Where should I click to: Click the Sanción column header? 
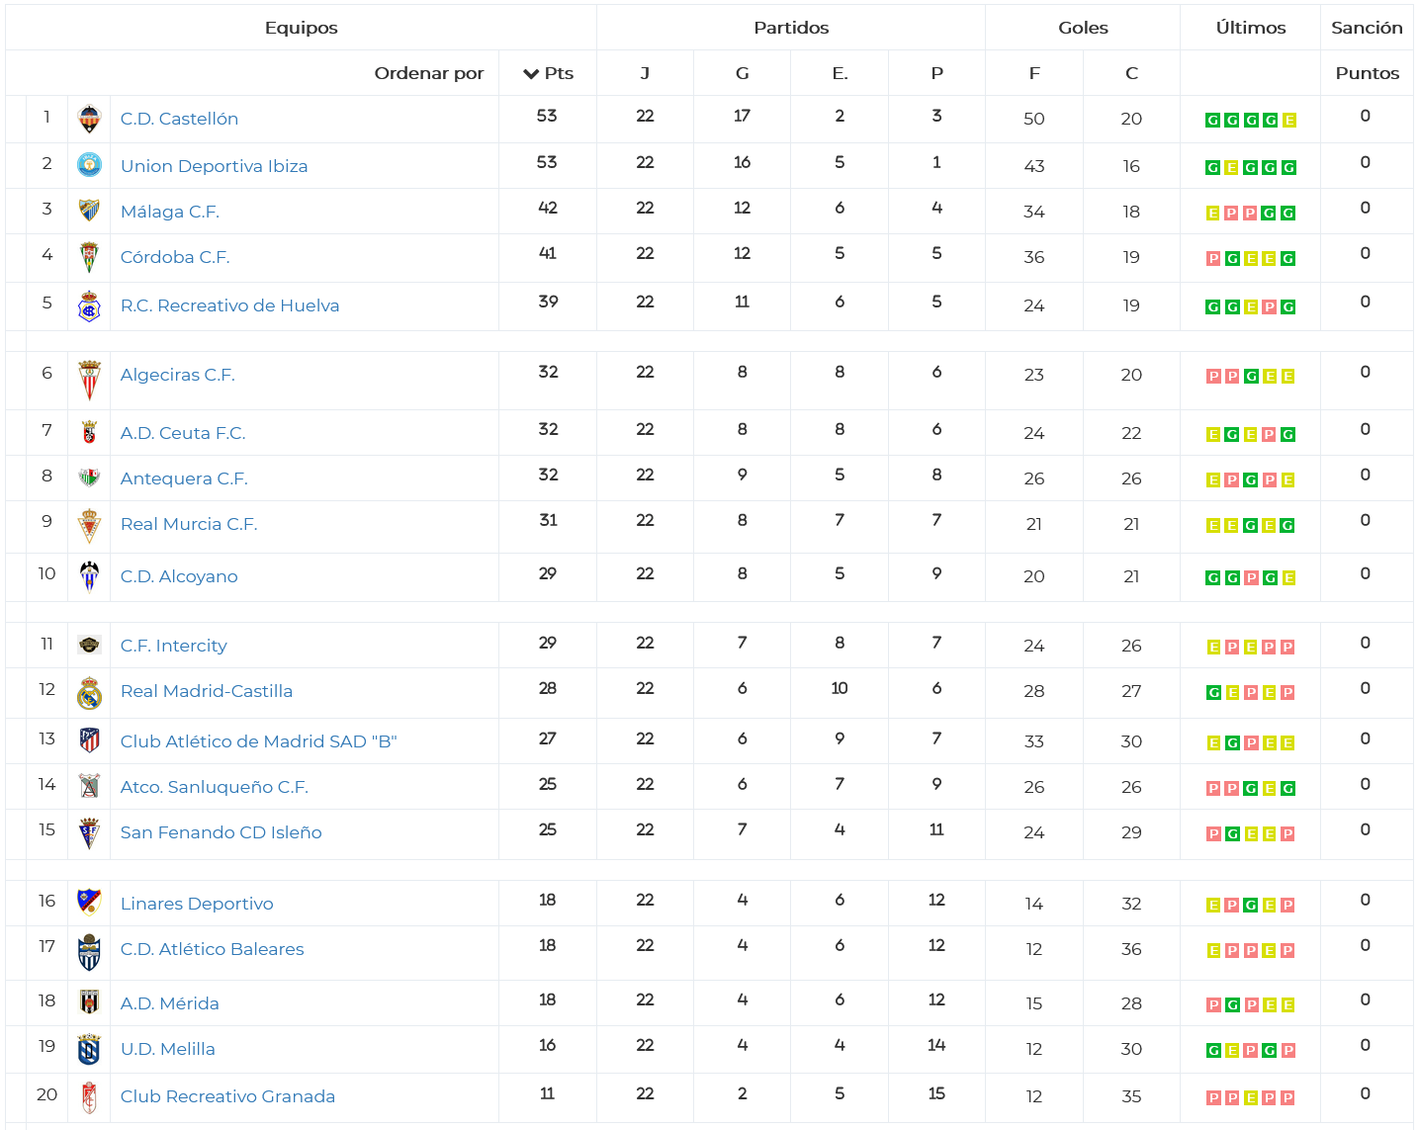coord(1367,28)
